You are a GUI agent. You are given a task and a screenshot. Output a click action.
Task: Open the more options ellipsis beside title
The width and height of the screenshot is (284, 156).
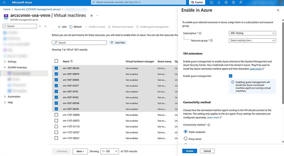[x=97, y=16]
